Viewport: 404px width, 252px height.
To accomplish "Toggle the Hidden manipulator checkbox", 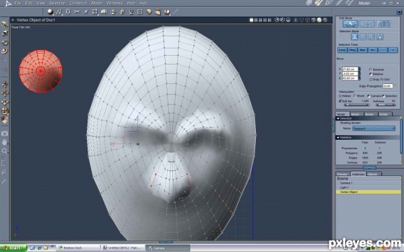I will click(340, 96).
